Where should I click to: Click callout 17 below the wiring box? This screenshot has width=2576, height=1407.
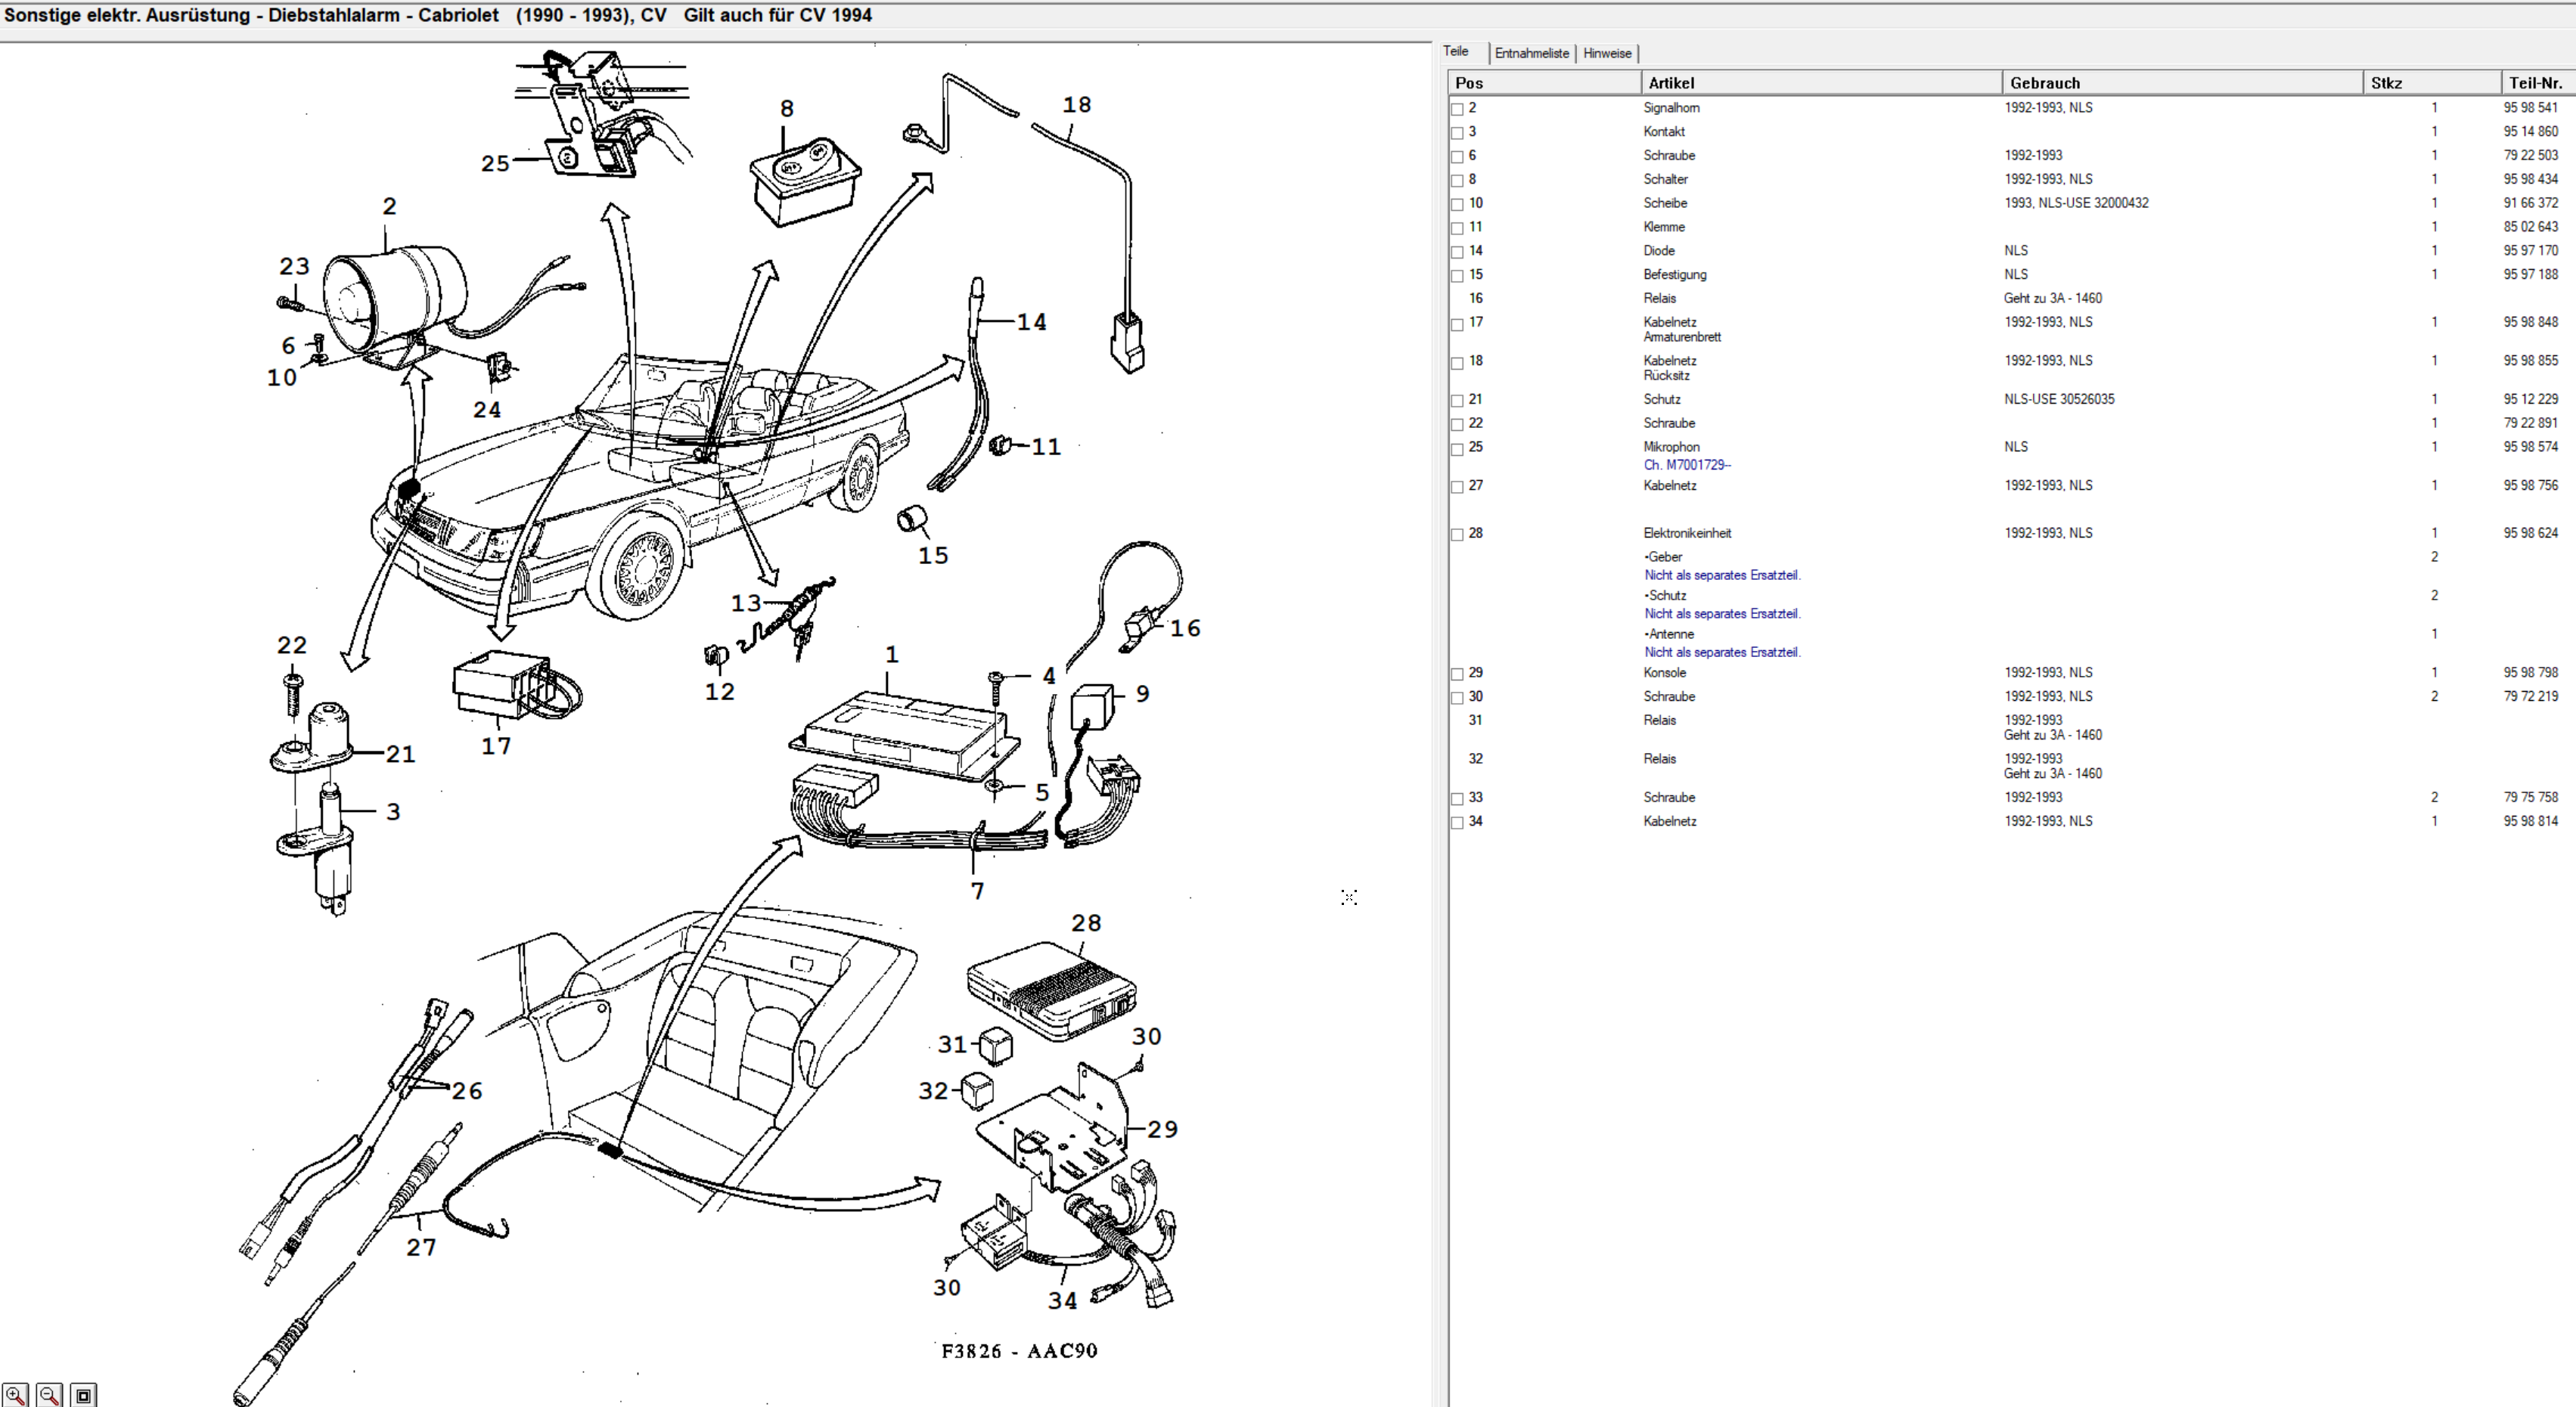pyautogui.click(x=496, y=746)
